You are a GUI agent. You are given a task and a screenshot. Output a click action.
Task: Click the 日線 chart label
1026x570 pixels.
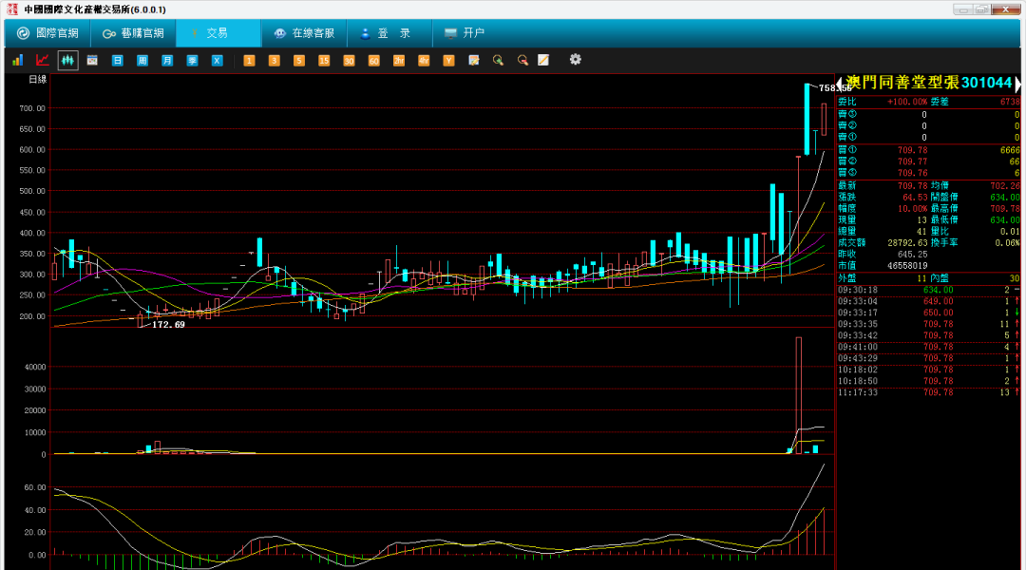coord(37,79)
